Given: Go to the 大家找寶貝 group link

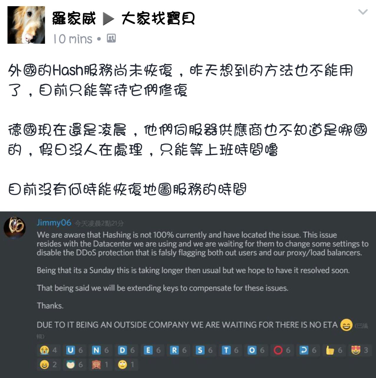Looking at the screenshot, I should [158, 19].
